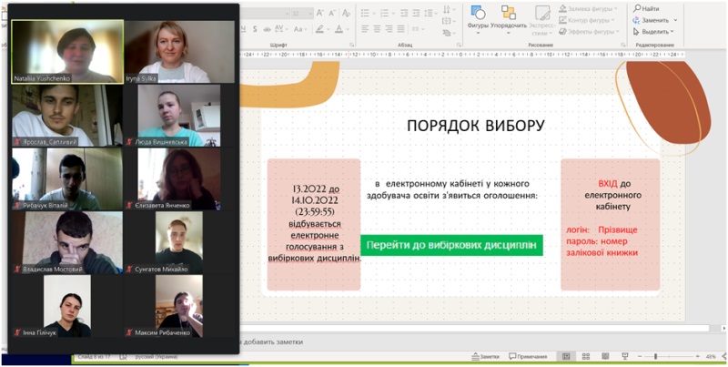Screen dimensions: 728x367
Task: Open Заметки notes pane in status bar
Action: tap(486, 356)
